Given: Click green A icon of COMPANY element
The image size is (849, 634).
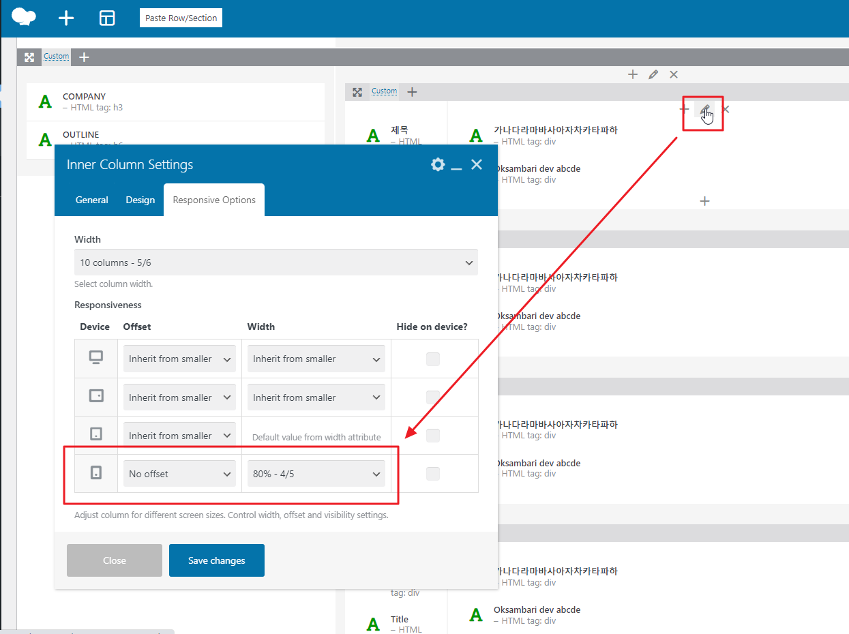Looking at the screenshot, I should [45, 102].
